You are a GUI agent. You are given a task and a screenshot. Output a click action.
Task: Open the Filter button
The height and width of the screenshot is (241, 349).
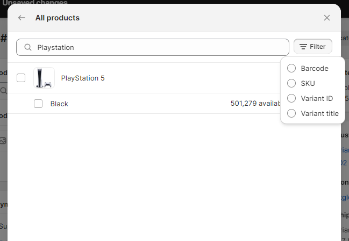pyautogui.click(x=313, y=47)
